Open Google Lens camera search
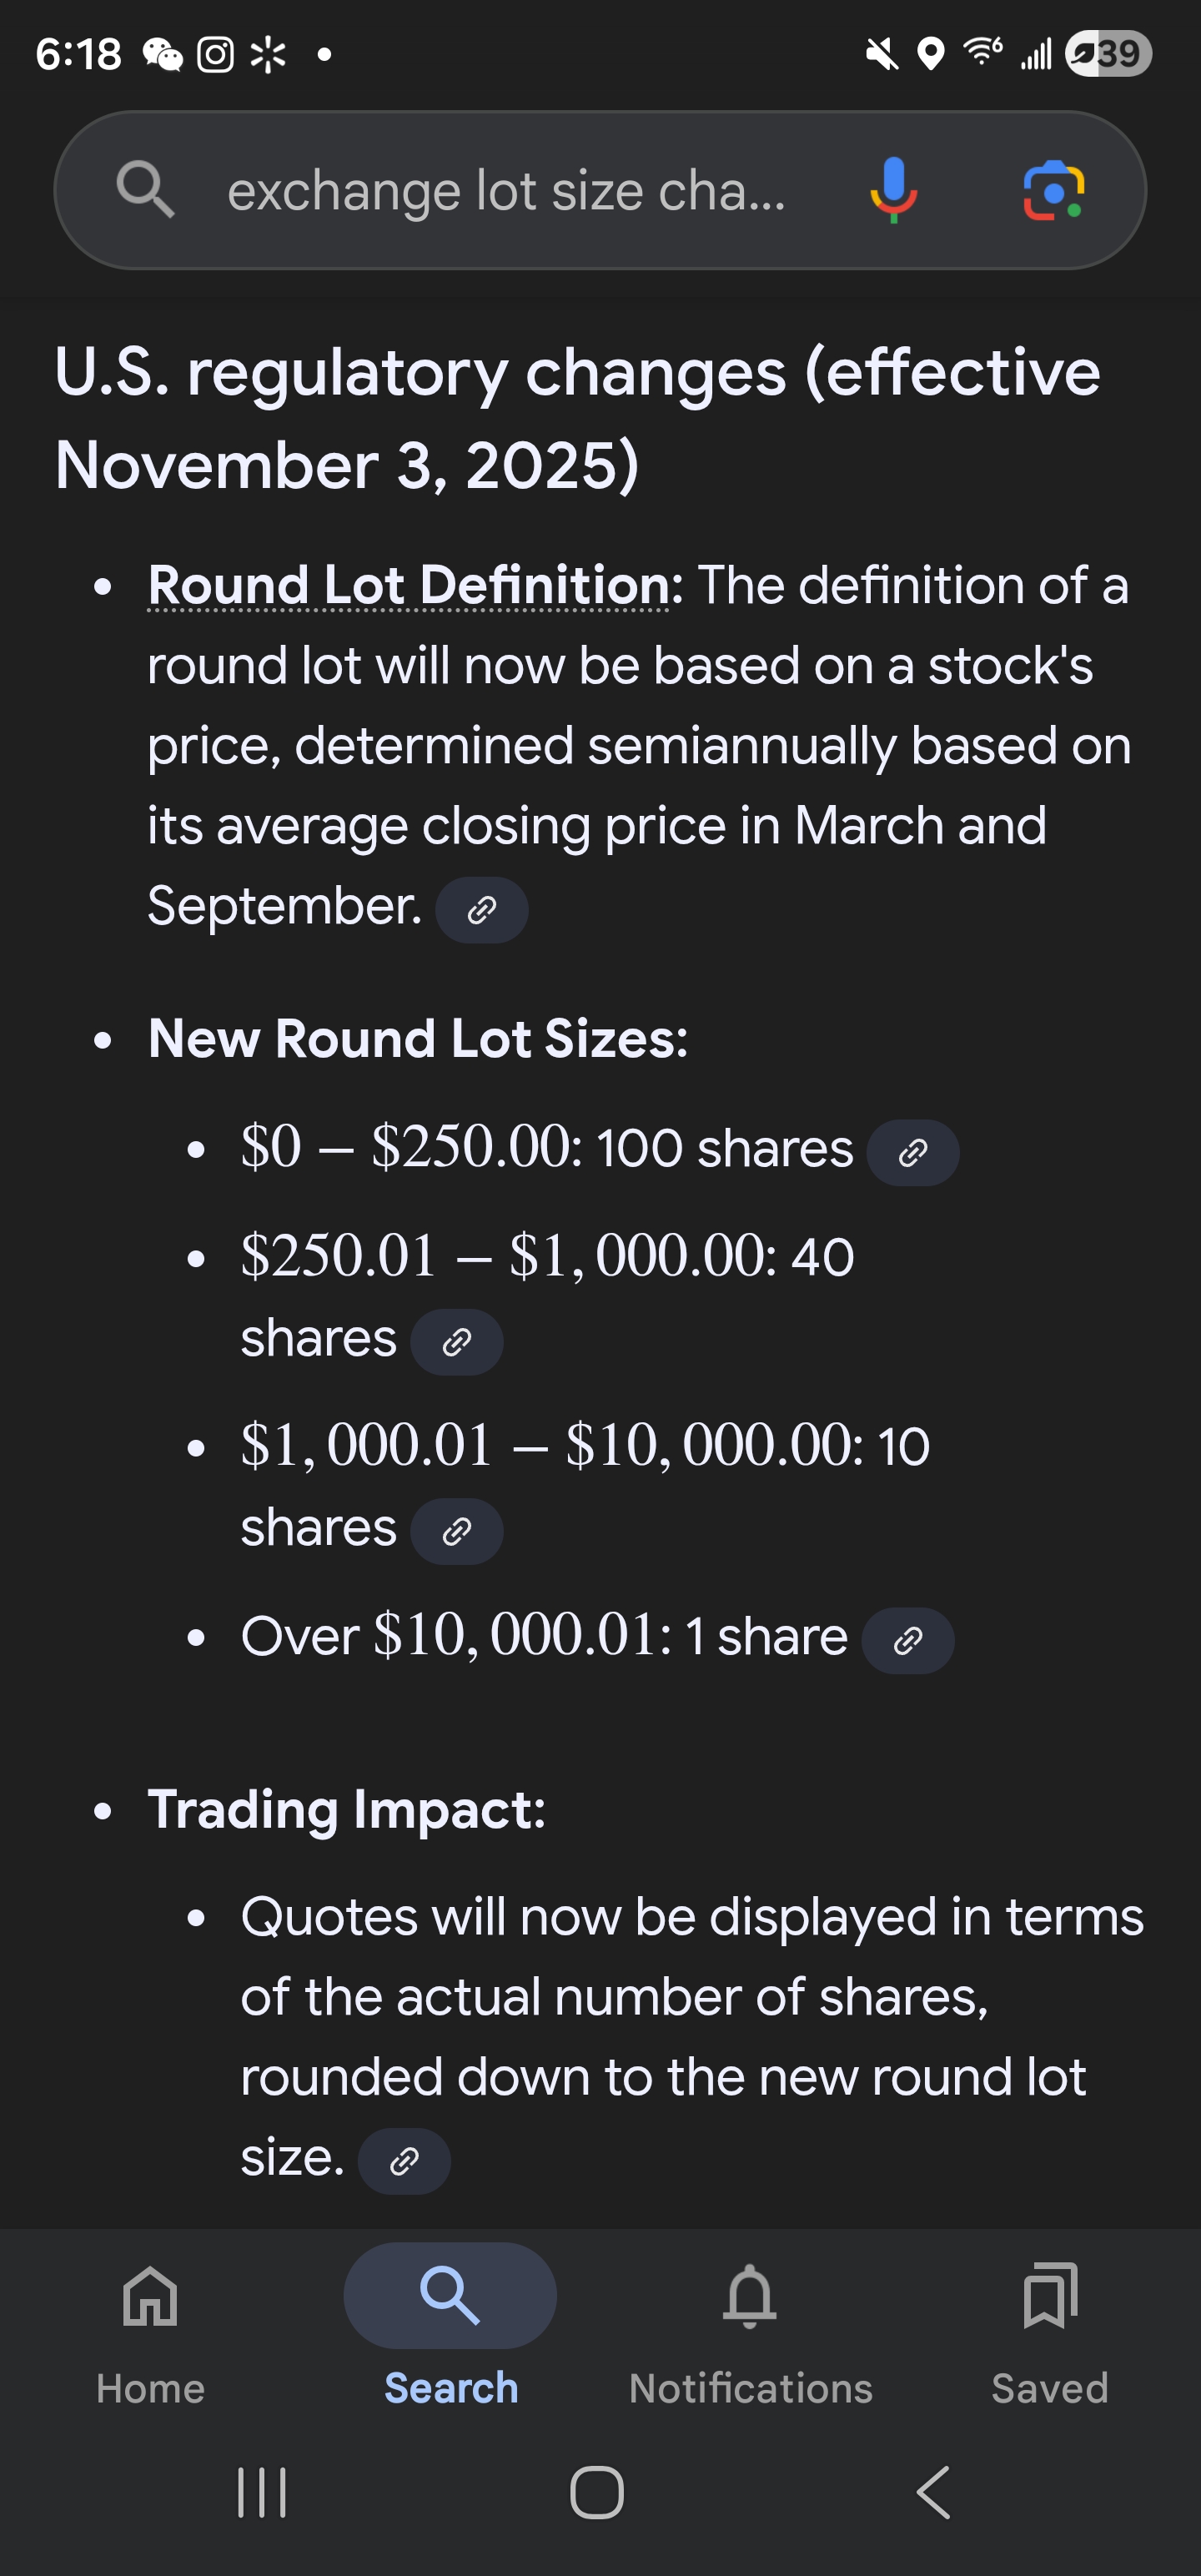 1054,189
